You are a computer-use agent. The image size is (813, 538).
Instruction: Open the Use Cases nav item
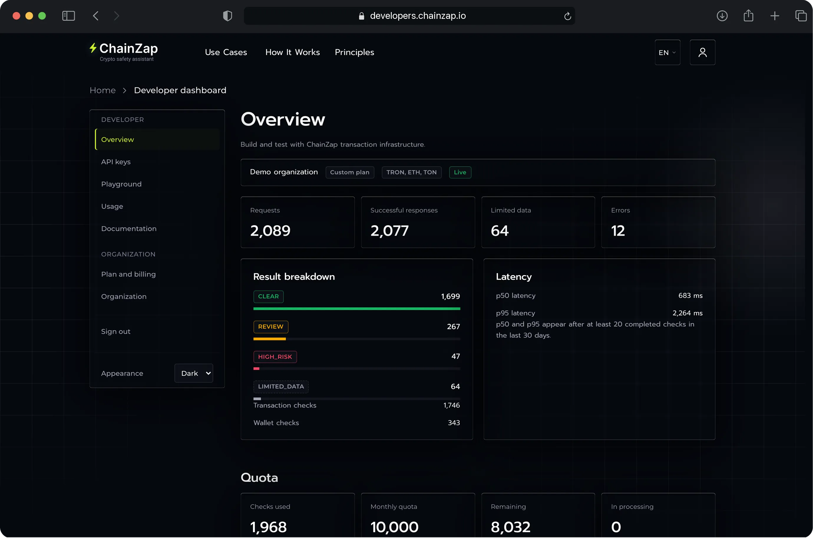[x=226, y=52]
